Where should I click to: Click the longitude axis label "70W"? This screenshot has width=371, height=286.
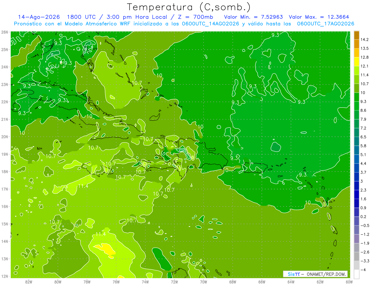point(203,282)
